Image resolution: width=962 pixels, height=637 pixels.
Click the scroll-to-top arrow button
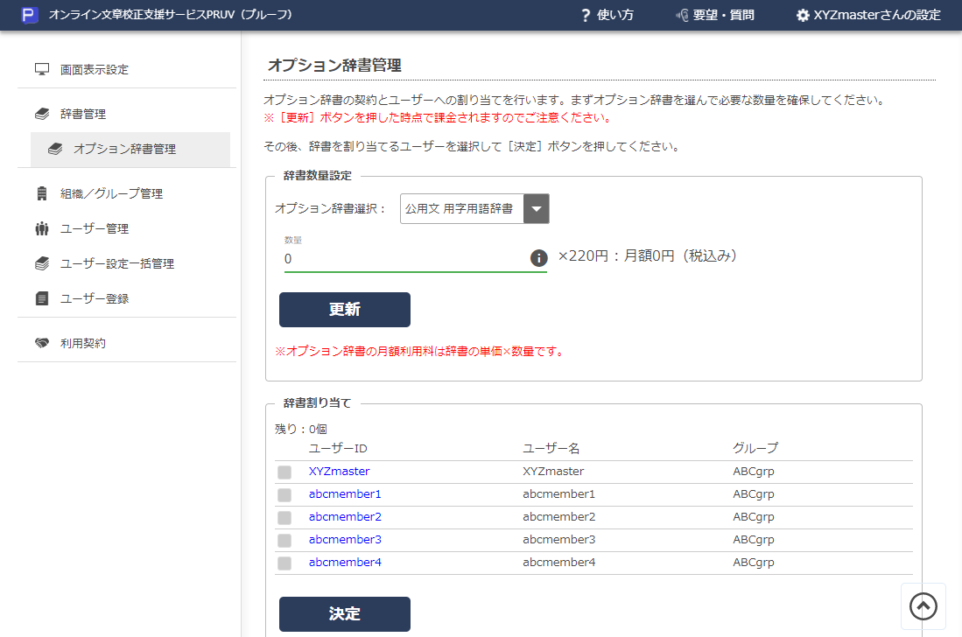point(923,605)
